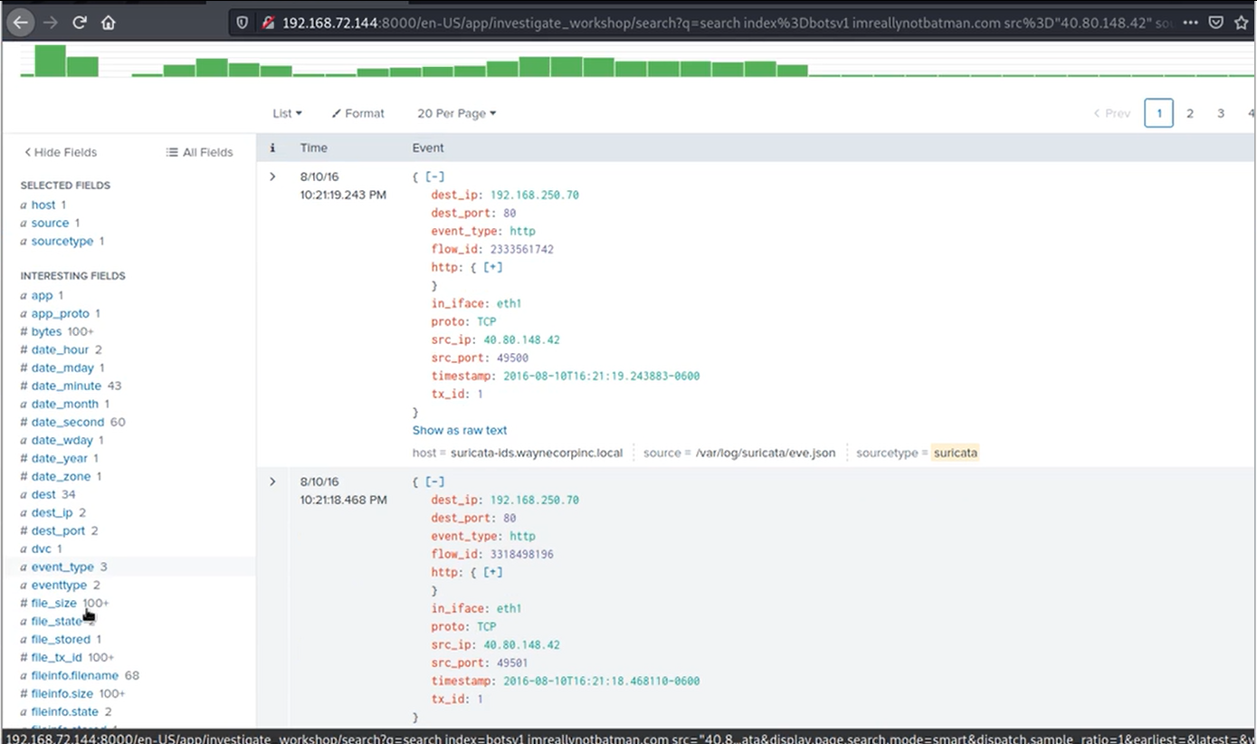Hide the fields sidebar
The width and height of the screenshot is (1257, 744).
tap(61, 152)
